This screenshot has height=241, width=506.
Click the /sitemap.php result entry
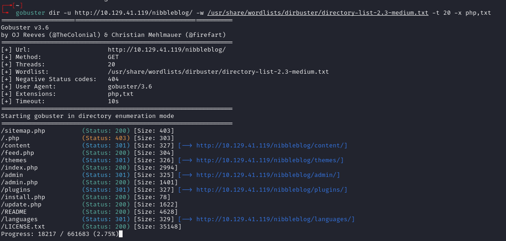[x=23, y=131]
